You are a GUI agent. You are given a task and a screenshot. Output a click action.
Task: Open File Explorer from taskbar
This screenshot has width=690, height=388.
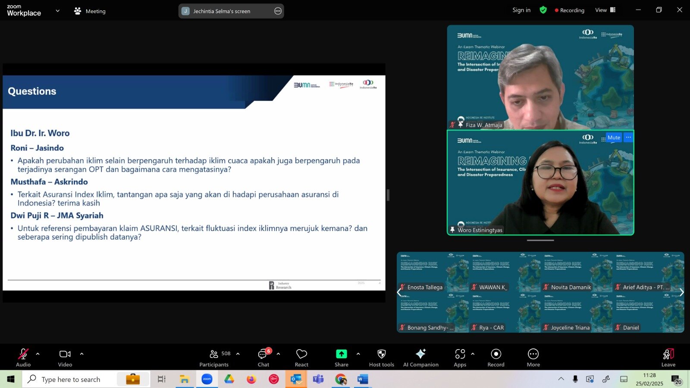pyautogui.click(x=185, y=379)
